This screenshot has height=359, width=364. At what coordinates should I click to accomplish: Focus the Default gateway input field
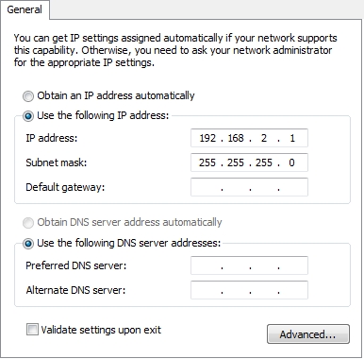coord(249,187)
